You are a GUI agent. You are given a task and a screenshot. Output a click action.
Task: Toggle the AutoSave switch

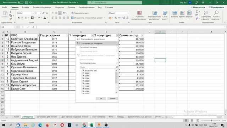[x=21, y=2]
